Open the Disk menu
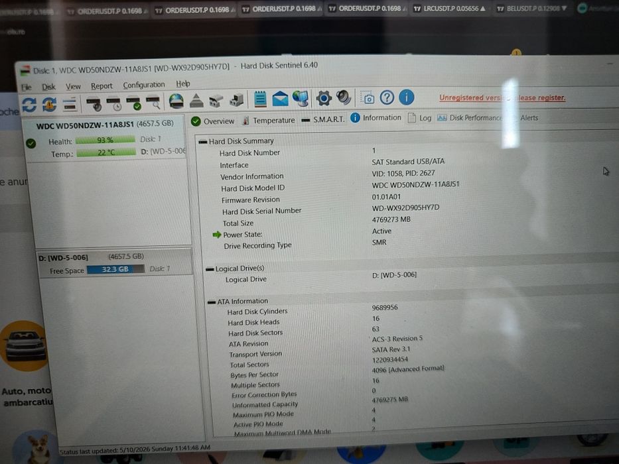Viewport: 619px width, 464px height. point(48,87)
